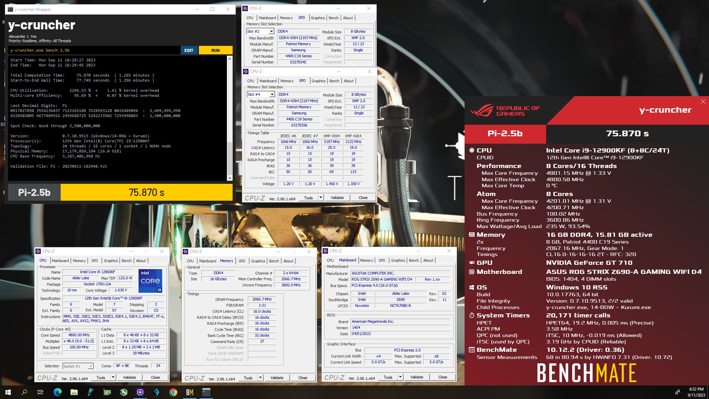
Task: Click the GPU icon in BenchMate panel
Action: (x=472, y=262)
